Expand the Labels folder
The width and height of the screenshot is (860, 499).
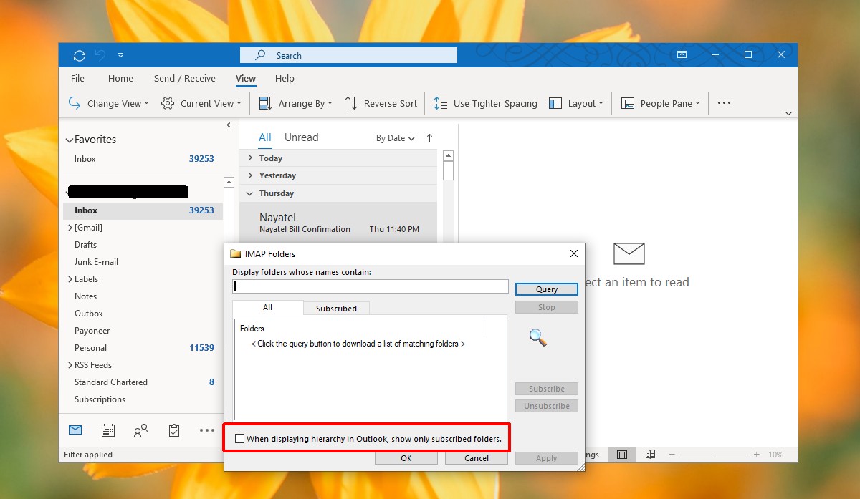tap(70, 279)
